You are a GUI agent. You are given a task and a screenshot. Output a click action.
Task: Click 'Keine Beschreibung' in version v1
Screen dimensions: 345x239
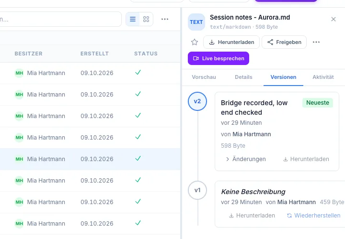(x=253, y=192)
